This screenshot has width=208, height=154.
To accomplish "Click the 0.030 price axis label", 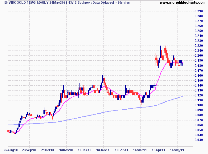I will pos(199,140).
